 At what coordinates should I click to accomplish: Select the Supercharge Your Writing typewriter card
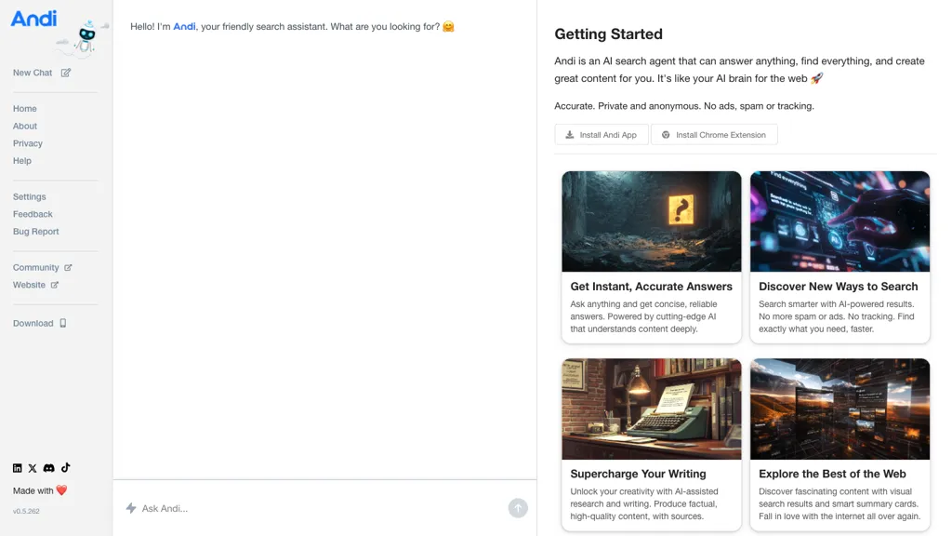click(x=651, y=444)
